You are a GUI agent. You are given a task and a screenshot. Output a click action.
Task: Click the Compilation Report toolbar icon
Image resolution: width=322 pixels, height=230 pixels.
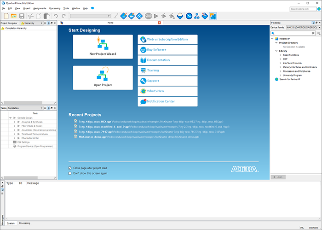180,16
